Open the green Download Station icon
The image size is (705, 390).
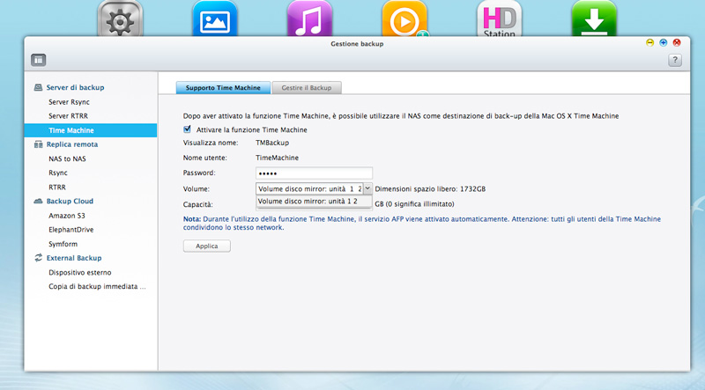click(593, 19)
